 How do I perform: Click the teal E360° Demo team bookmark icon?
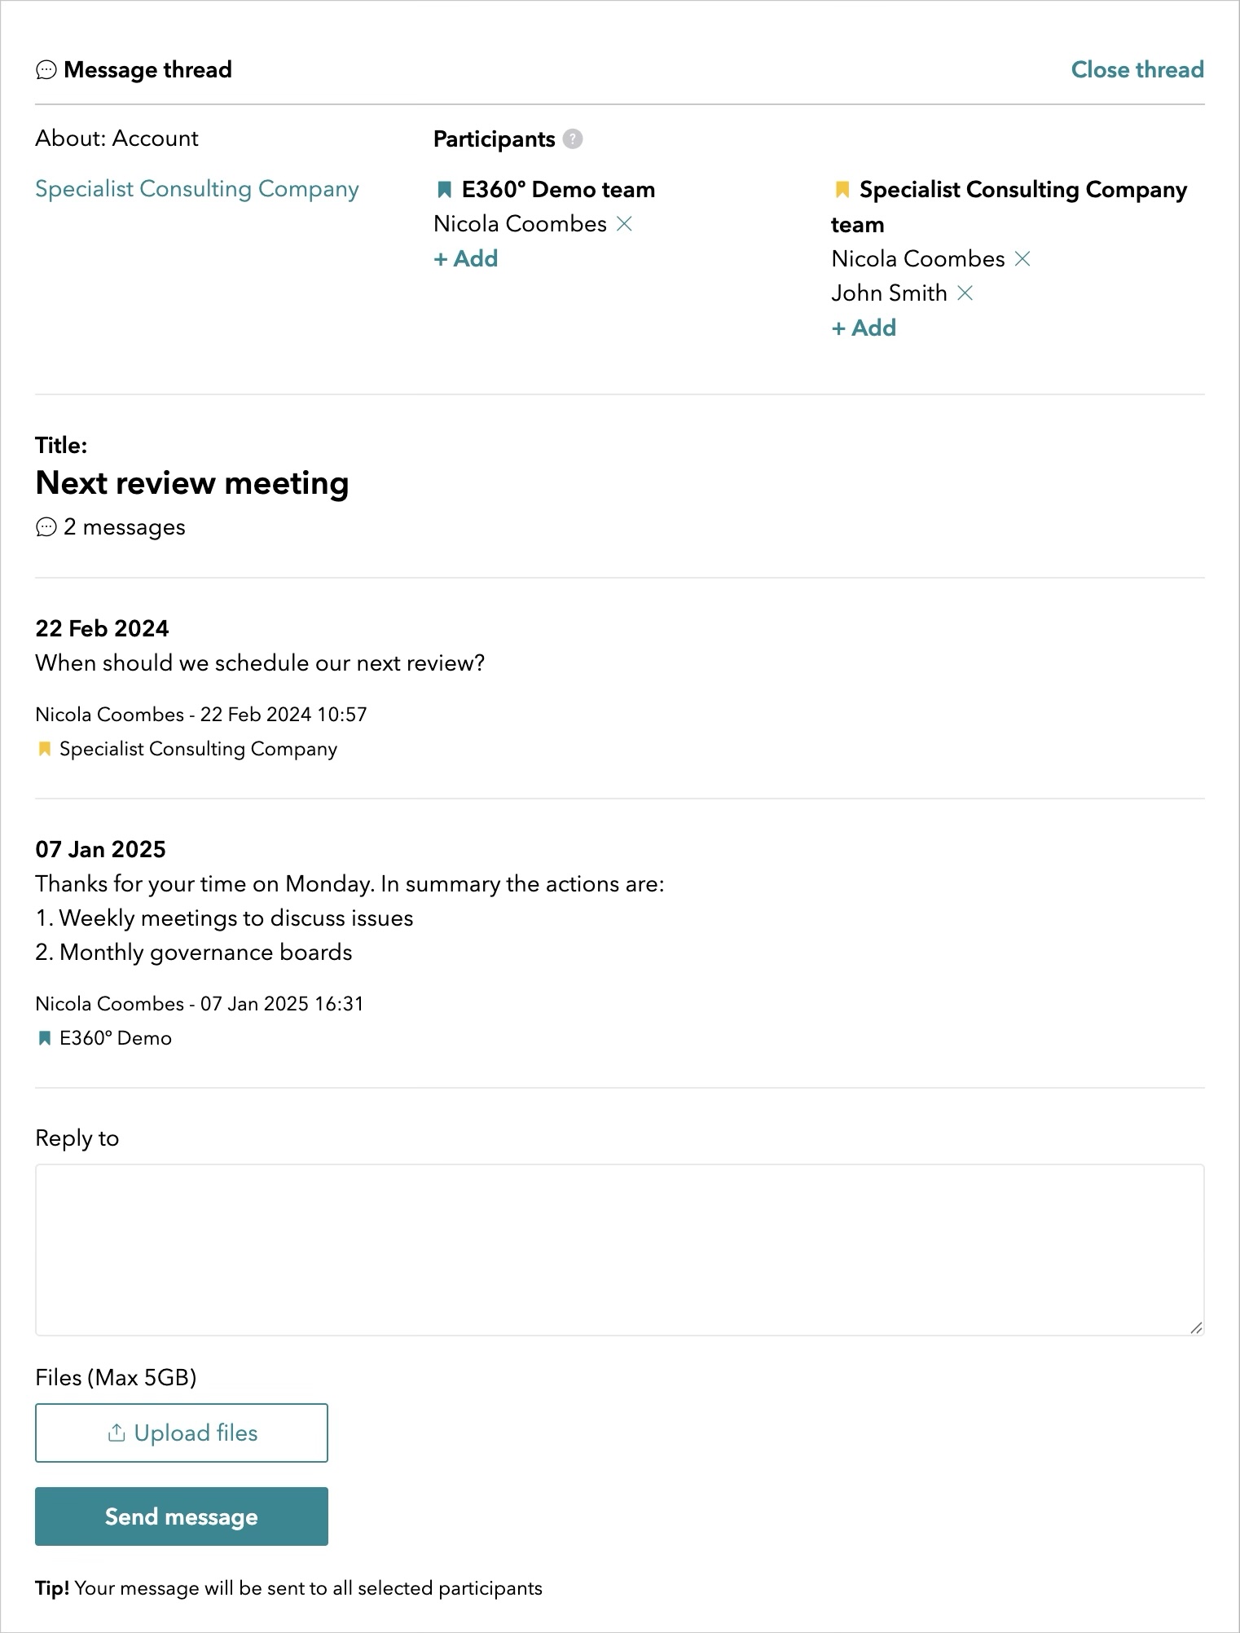pos(444,190)
